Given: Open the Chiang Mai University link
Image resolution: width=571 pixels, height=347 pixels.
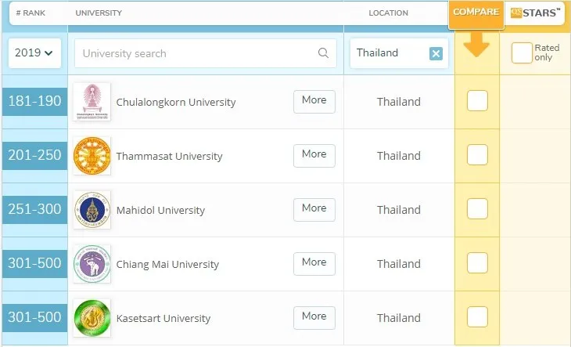Looking at the screenshot, I should tap(167, 265).
